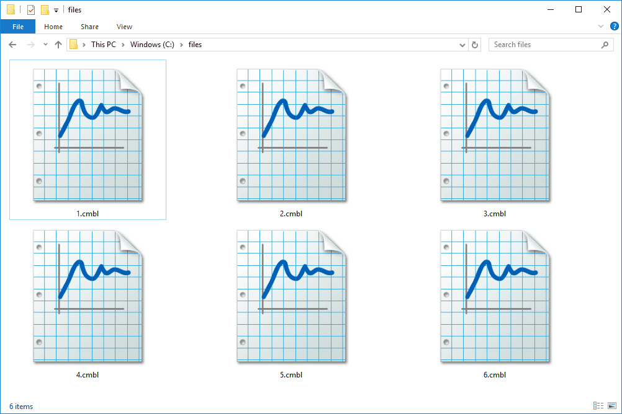Image resolution: width=622 pixels, height=414 pixels.
Task: Open the View ribbon tab
Action: [124, 27]
